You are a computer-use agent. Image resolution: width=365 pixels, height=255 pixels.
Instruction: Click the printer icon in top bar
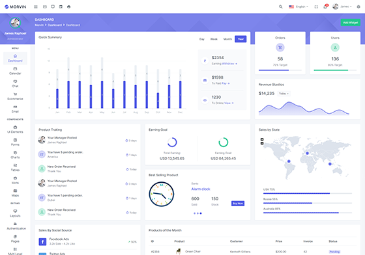click(x=68, y=7)
